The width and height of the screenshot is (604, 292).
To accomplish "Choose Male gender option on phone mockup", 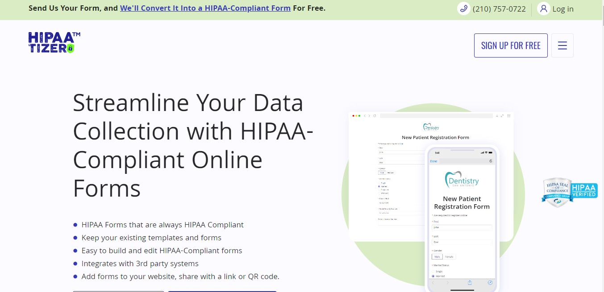I will tap(437, 257).
